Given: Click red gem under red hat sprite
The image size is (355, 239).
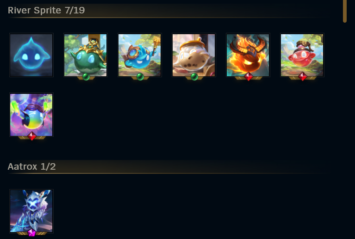Looking at the screenshot, I should [x=303, y=77].
